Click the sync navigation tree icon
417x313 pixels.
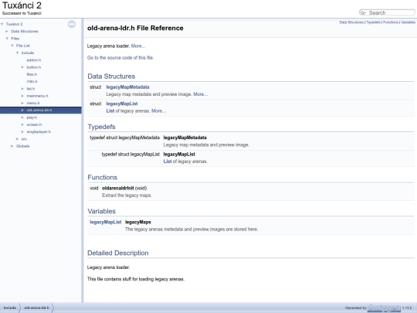pos(72,24)
